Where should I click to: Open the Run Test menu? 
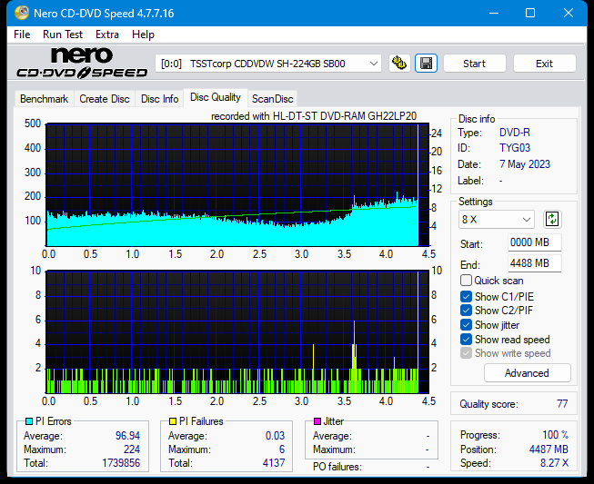click(64, 35)
